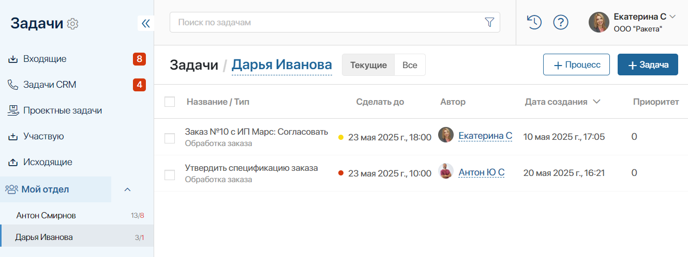Image resolution: width=688 pixels, height=257 pixels.
Task: Click the ООО "Ракета" company name
Action: tap(638, 29)
